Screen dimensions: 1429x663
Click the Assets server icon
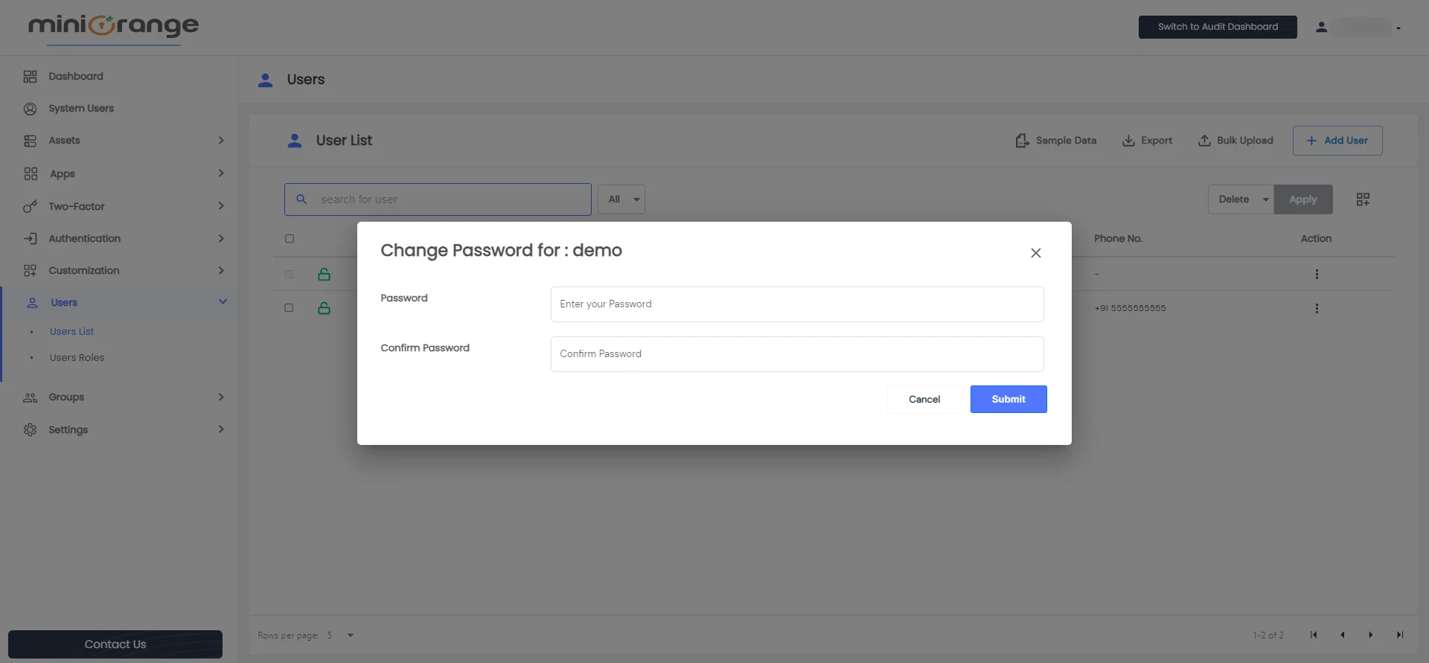tap(30, 141)
